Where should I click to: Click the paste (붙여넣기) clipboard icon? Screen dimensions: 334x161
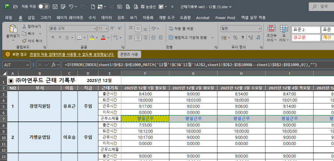click(x=13, y=29)
